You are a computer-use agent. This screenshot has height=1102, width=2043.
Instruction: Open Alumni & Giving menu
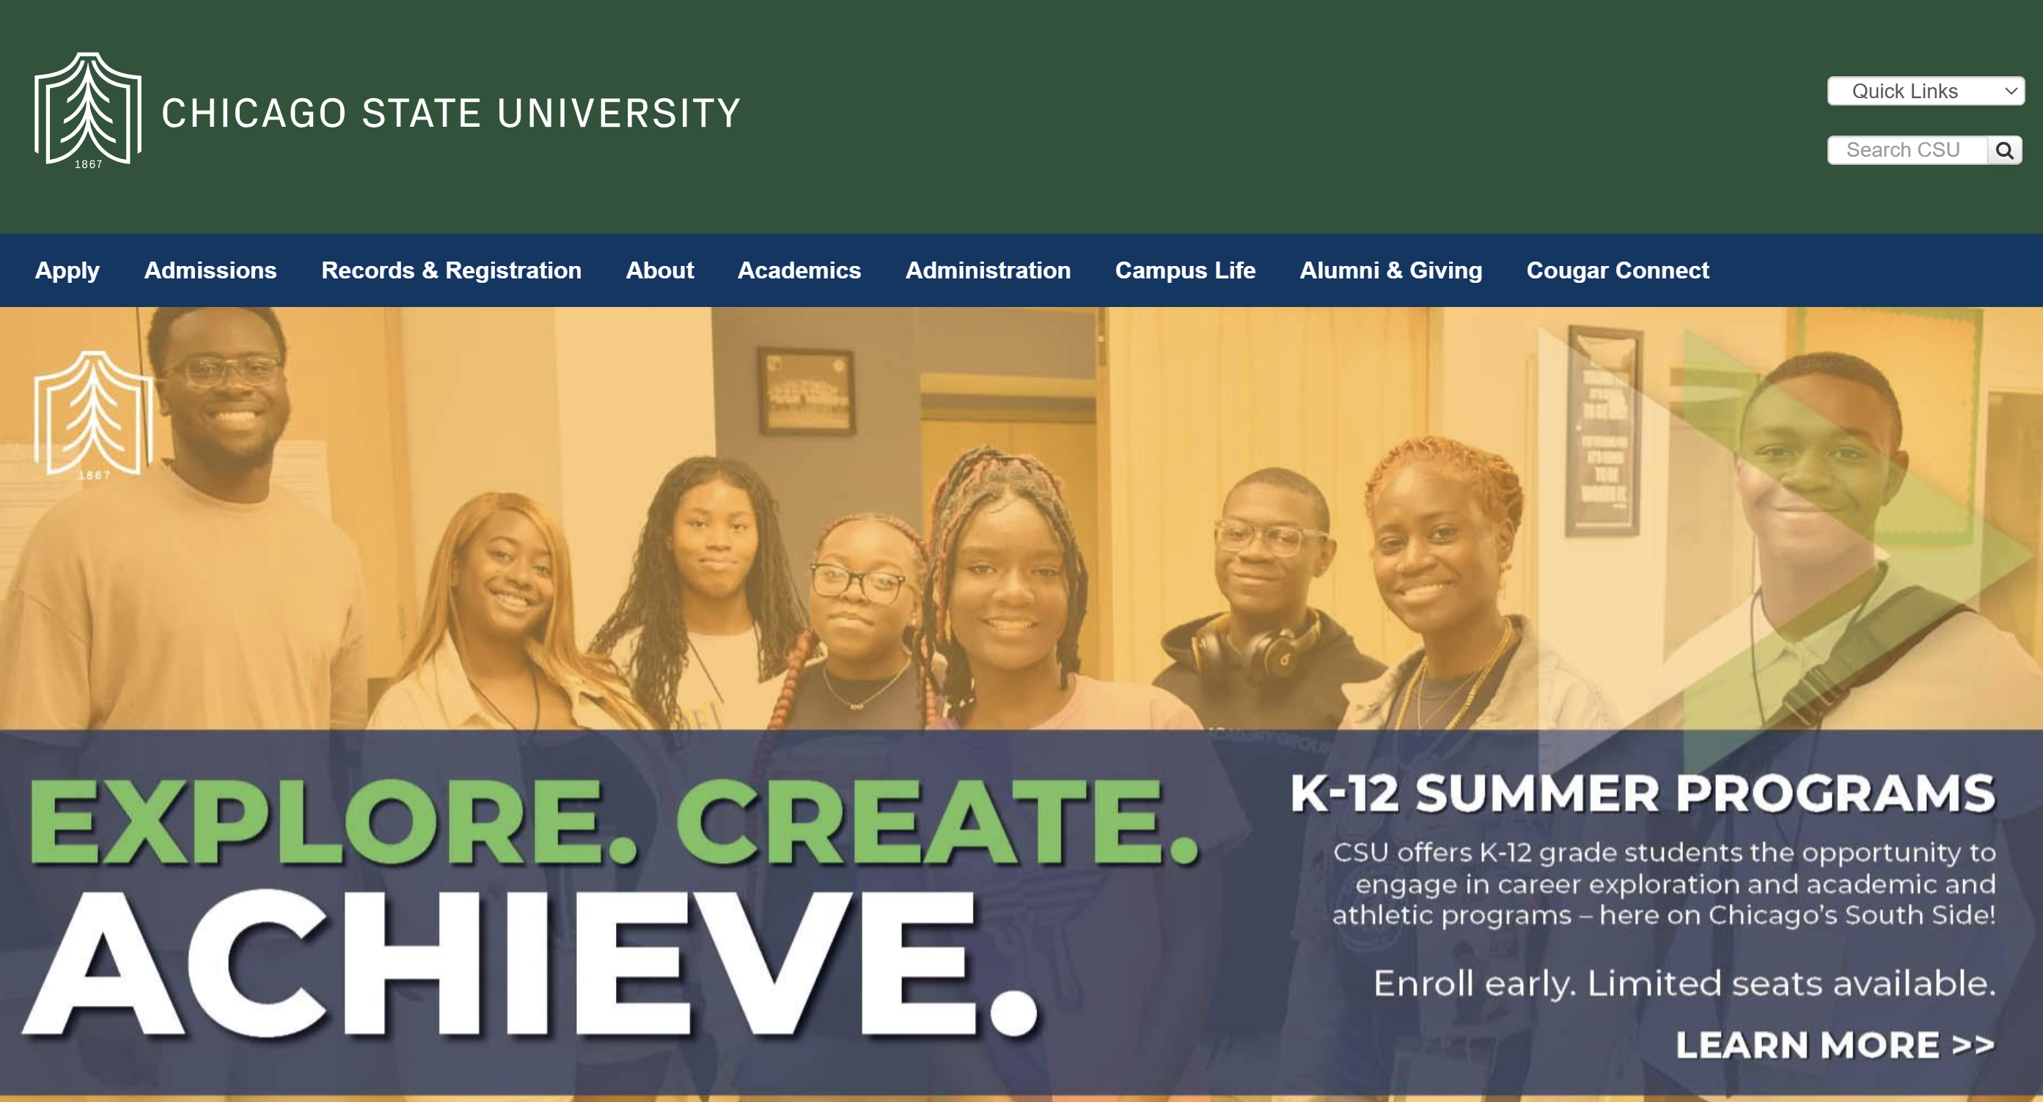pos(1390,270)
